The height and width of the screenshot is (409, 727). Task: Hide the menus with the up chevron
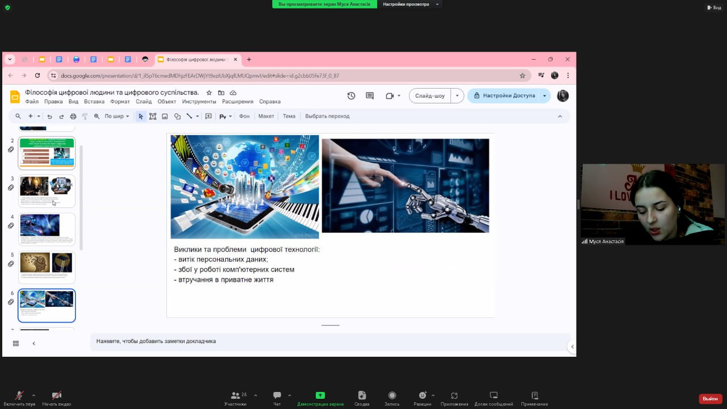click(x=560, y=116)
